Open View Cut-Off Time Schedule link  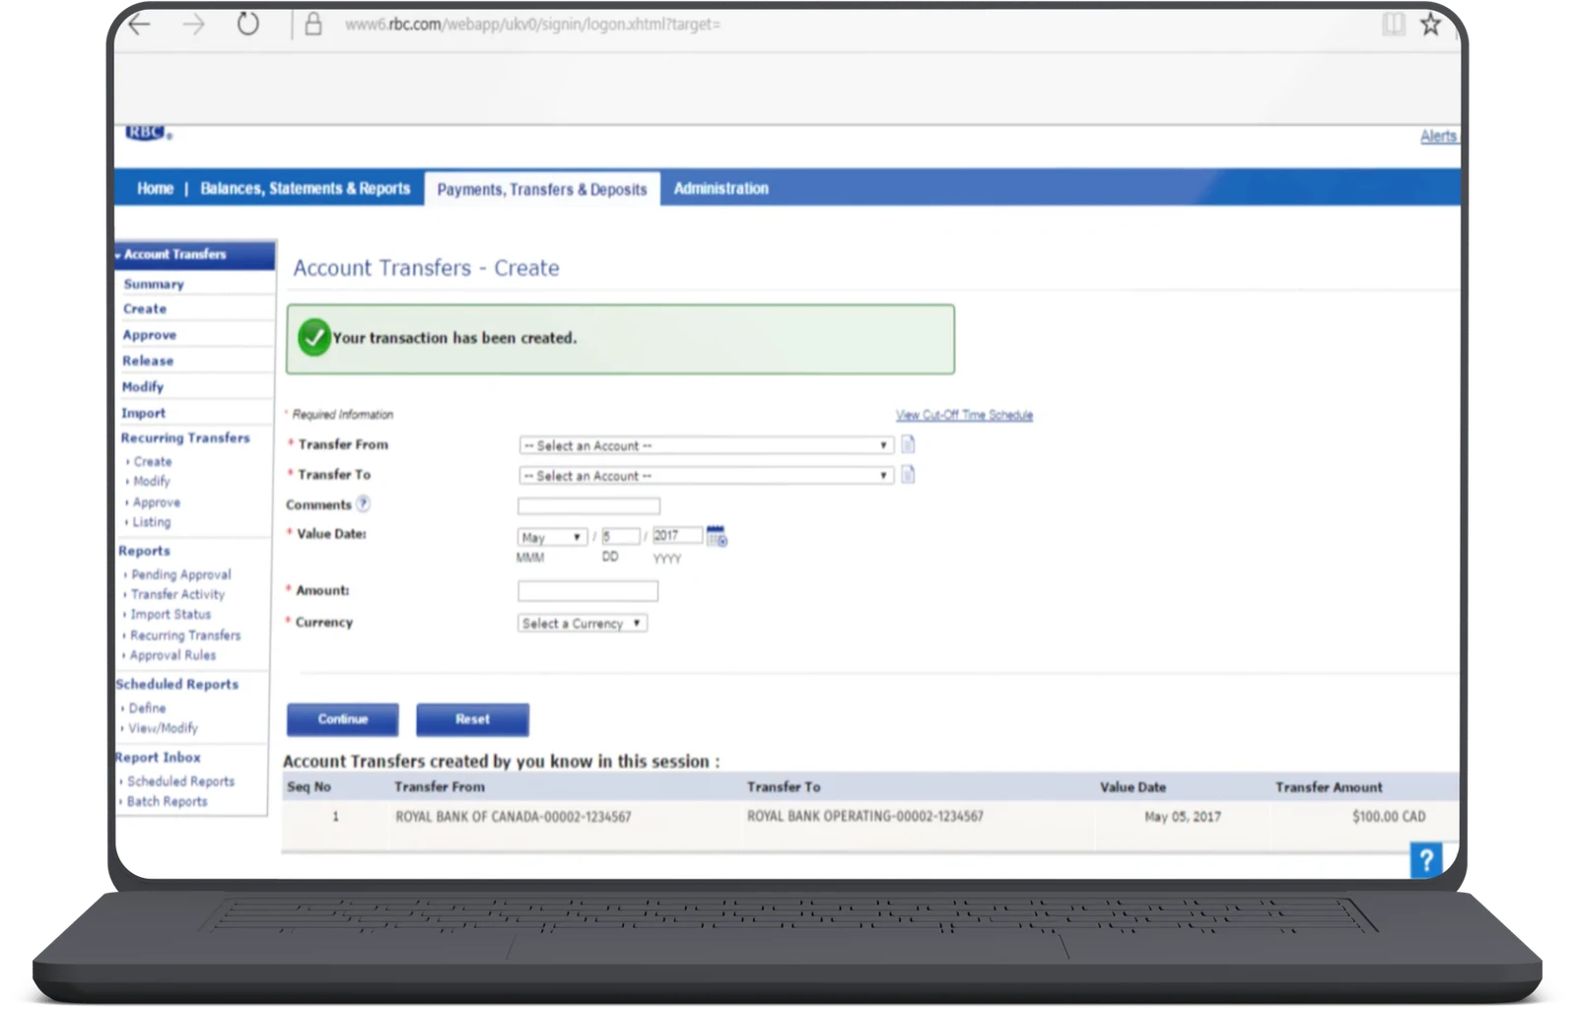tap(964, 415)
